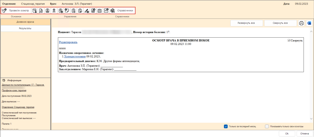314x137 pixels.
Task: Click the group of people toolbar icon
Action: (99, 10)
